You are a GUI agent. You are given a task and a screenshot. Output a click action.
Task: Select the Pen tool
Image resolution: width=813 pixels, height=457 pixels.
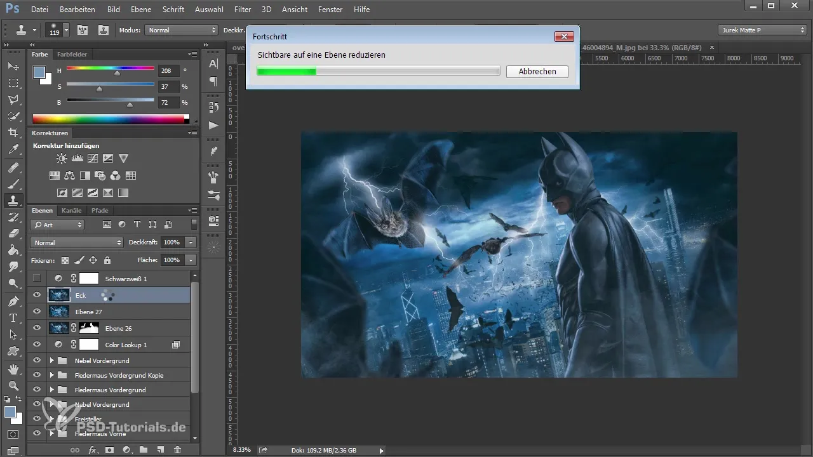(13, 301)
